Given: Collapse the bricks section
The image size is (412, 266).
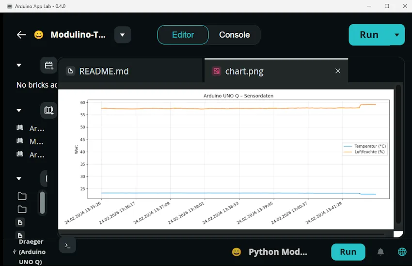Looking at the screenshot, I should click(19, 65).
